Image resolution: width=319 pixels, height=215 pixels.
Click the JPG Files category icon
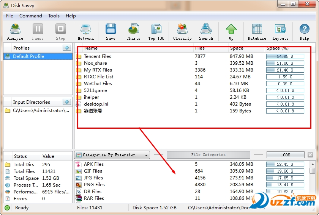tap(79, 178)
